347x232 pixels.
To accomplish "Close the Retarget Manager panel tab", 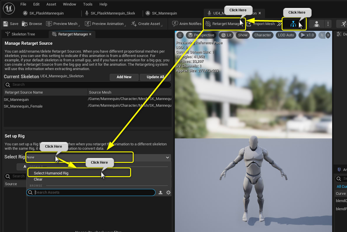I will tap(90, 34).
